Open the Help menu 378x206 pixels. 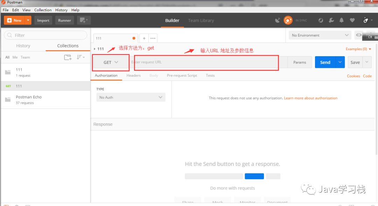75,10
